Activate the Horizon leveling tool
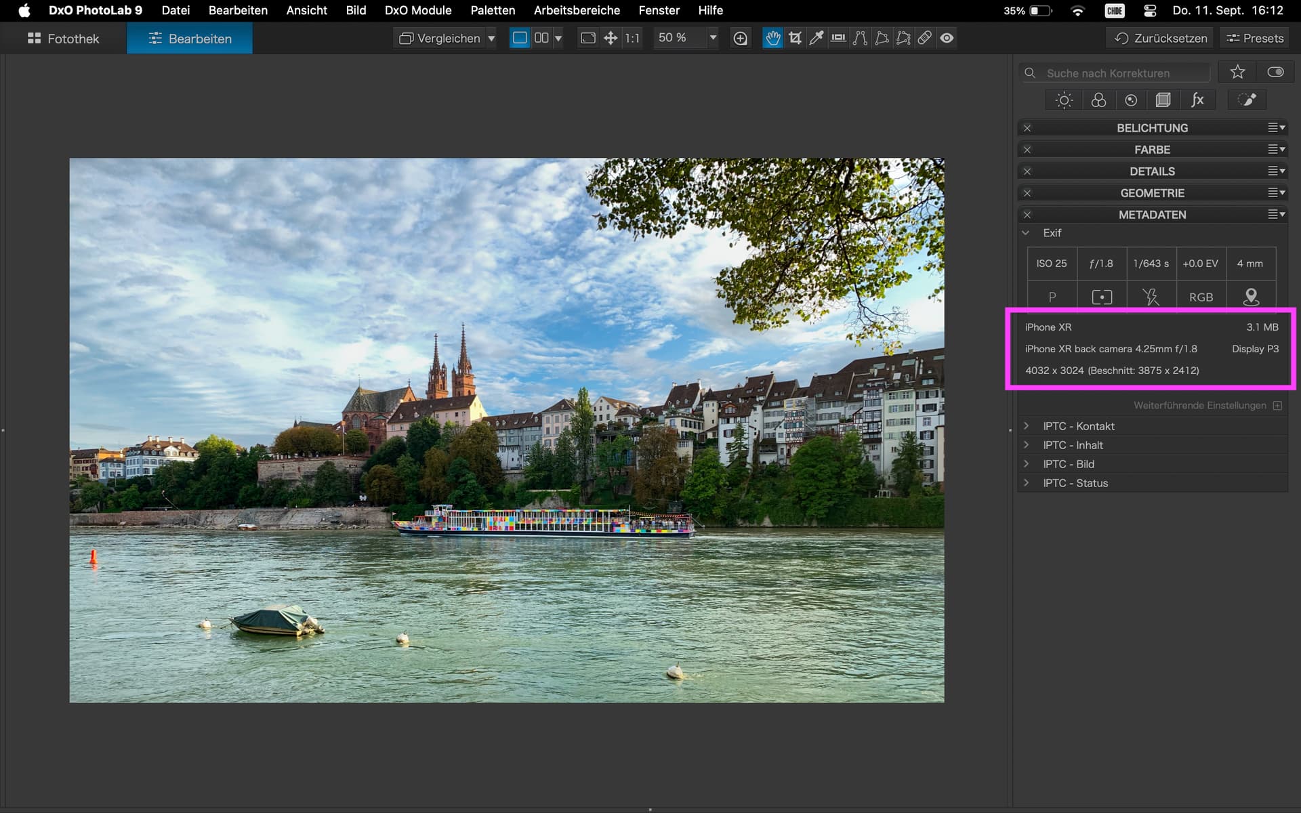This screenshot has height=813, width=1301. (838, 38)
